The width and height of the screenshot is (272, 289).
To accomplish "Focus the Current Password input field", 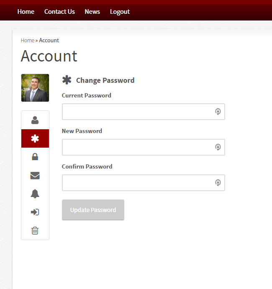I will (138, 112).
